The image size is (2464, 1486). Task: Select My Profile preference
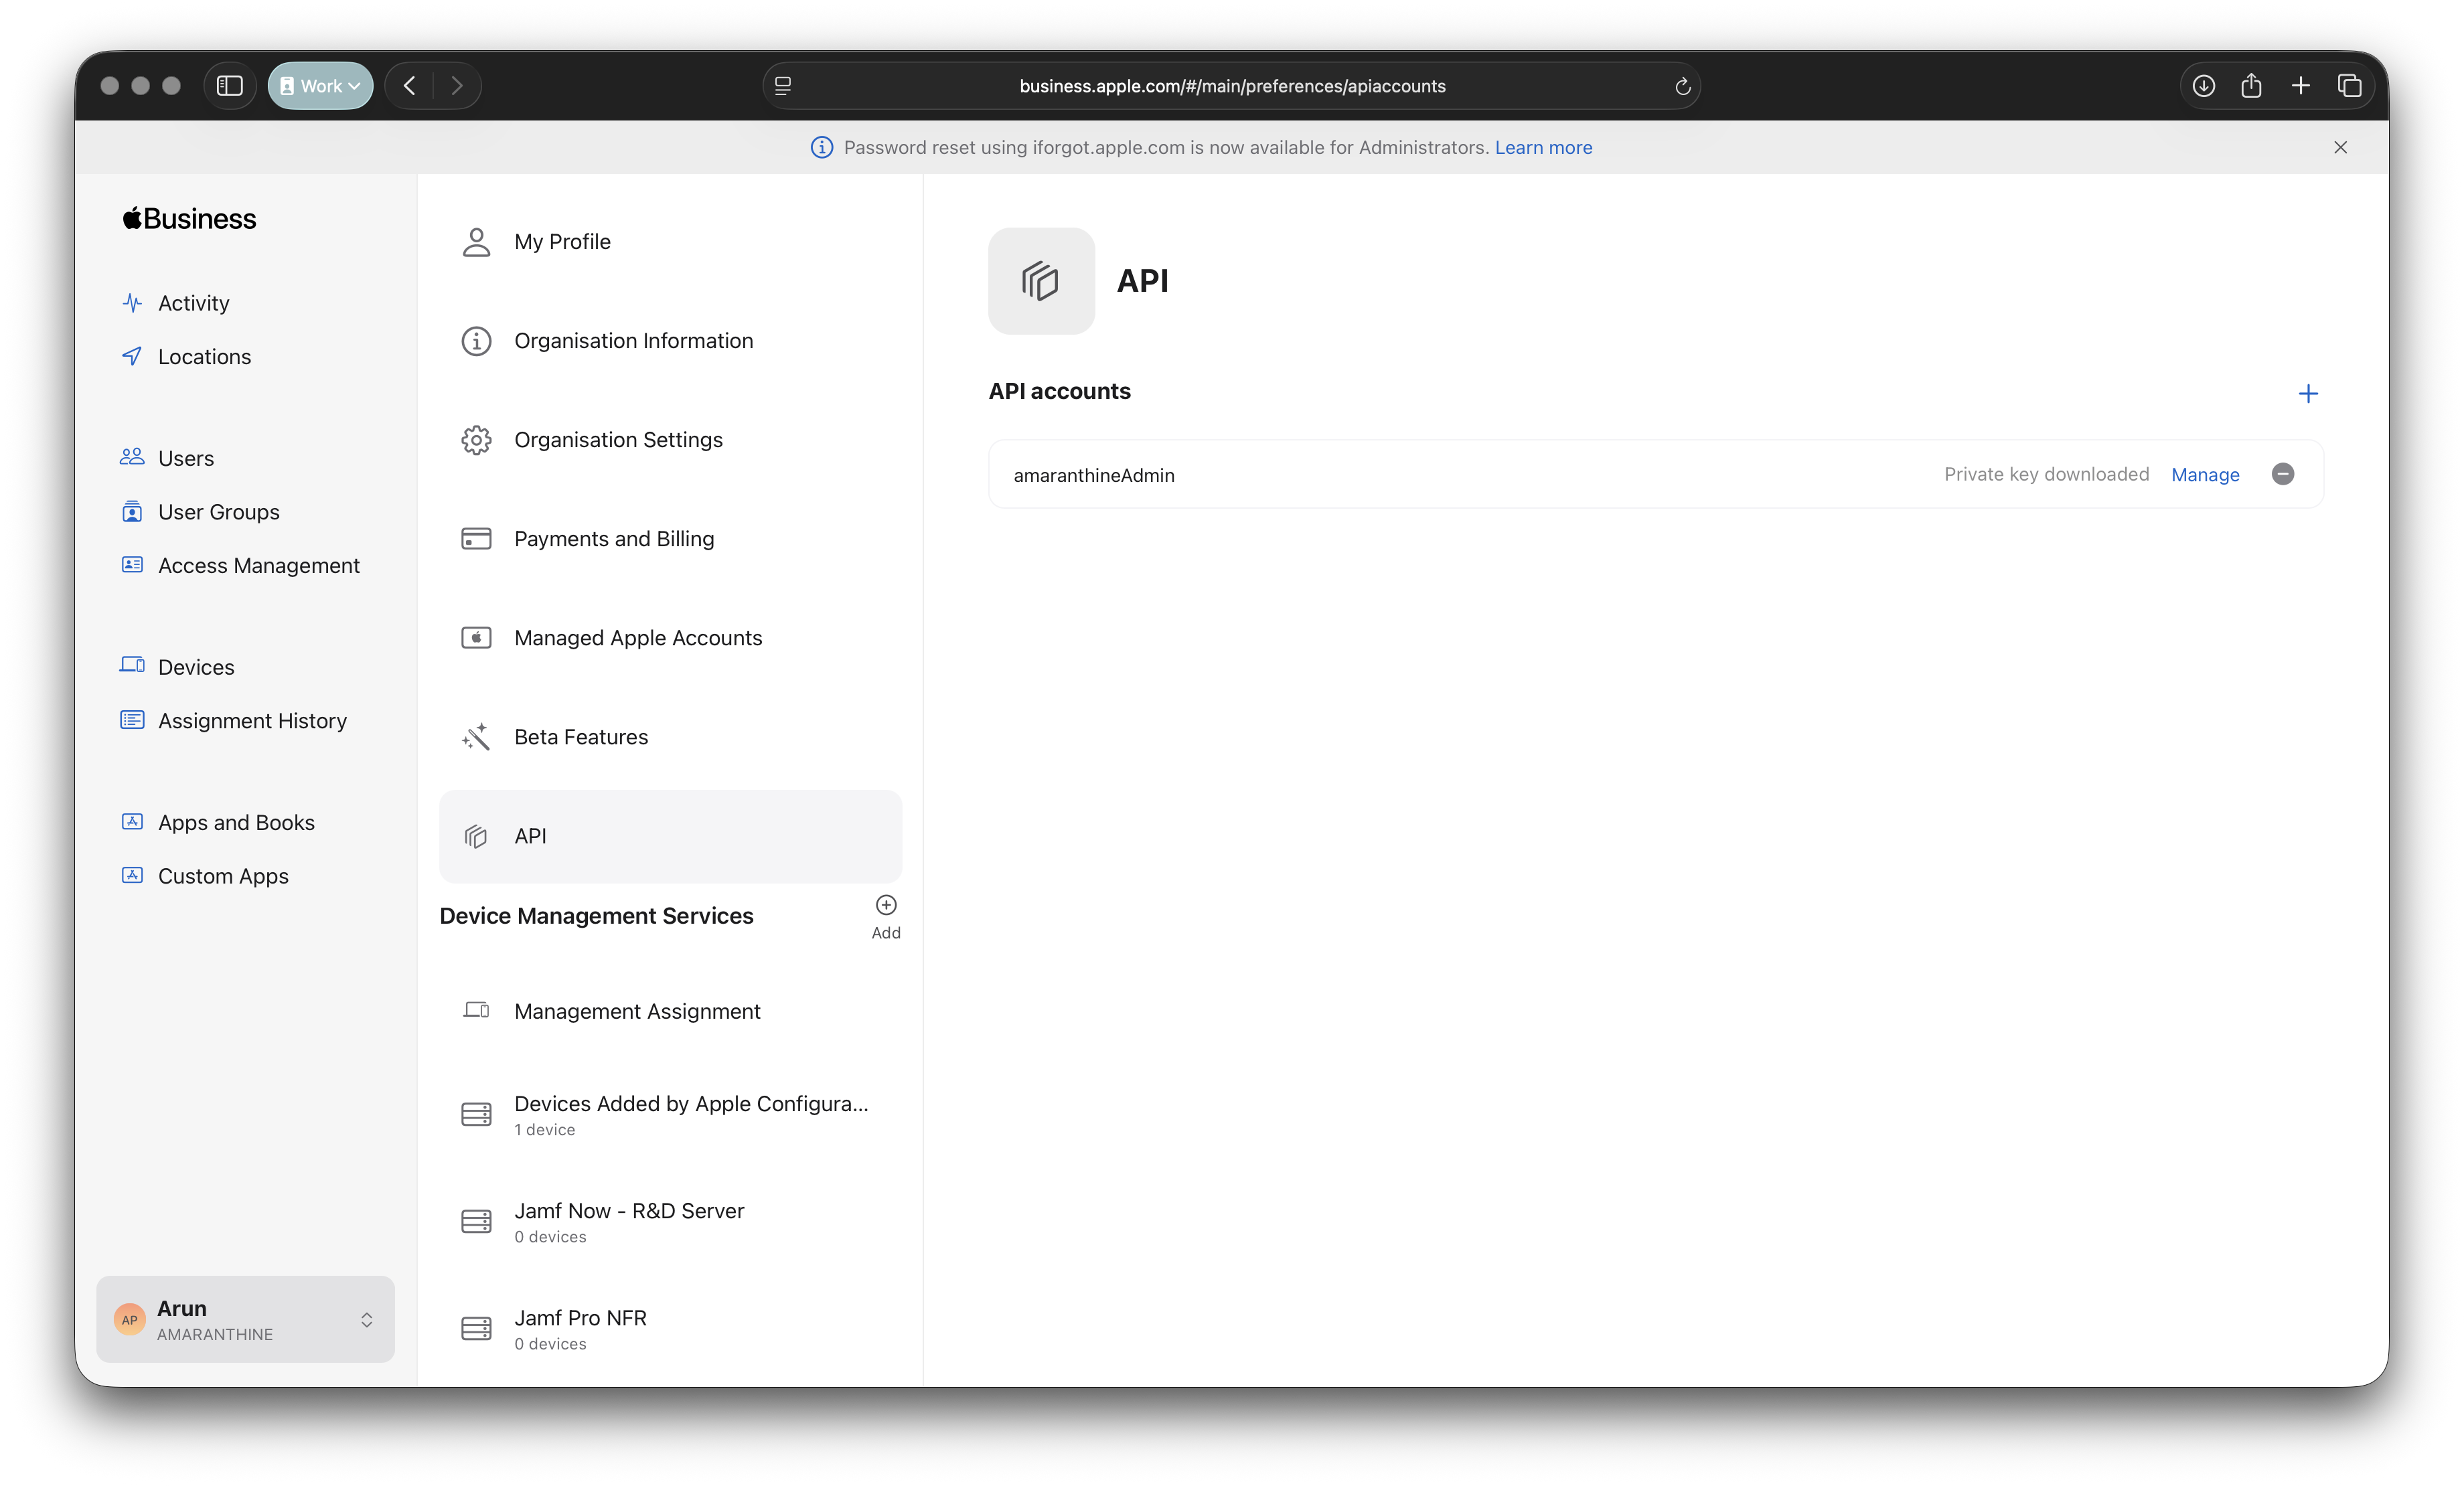click(x=670, y=242)
